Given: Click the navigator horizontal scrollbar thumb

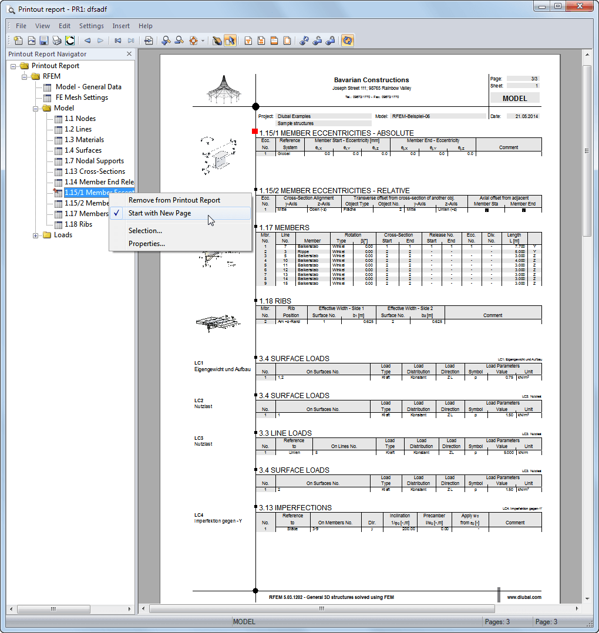Looking at the screenshot, I should [x=53, y=609].
